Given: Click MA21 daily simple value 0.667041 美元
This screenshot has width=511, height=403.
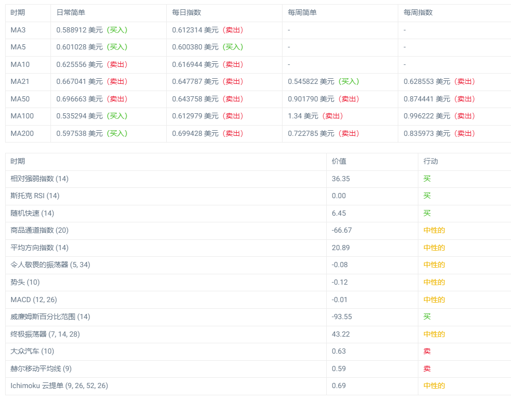Looking at the screenshot, I should 80,81.
